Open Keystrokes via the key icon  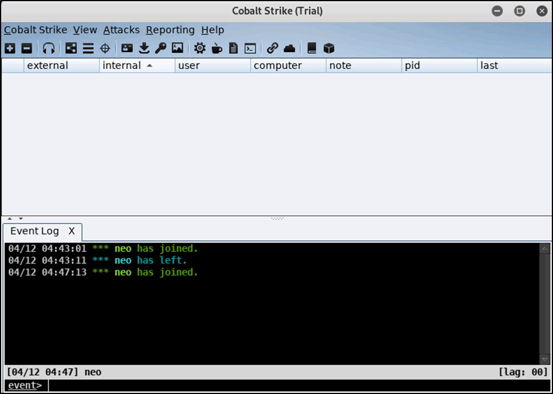[x=161, y=48]
